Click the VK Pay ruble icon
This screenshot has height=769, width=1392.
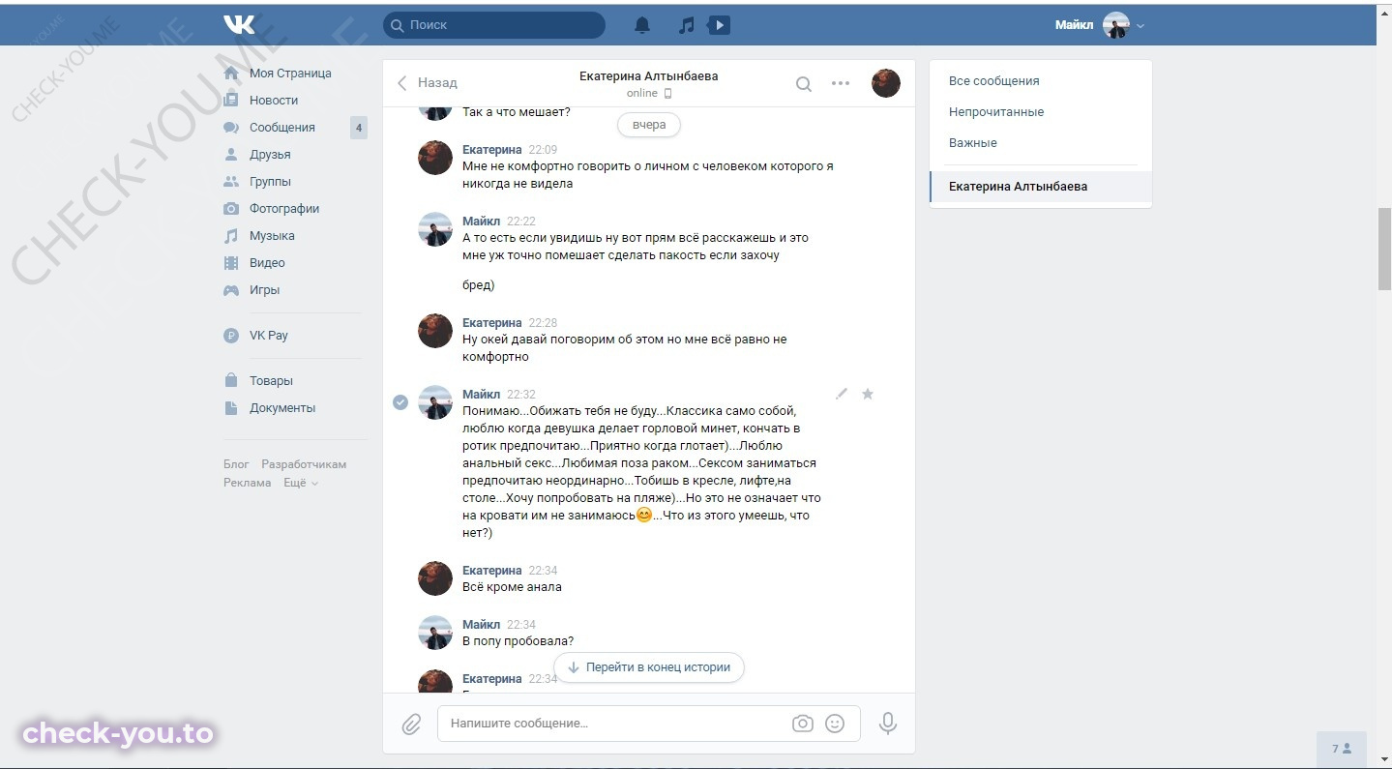click(231, 336)
